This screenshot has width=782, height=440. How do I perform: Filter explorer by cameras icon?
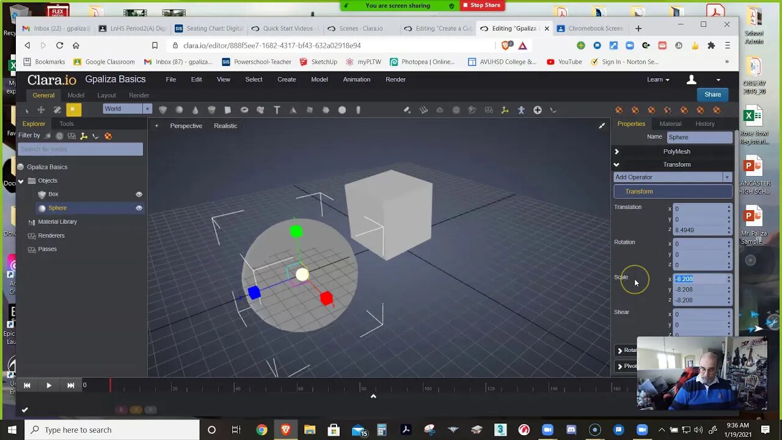[71, 136]
